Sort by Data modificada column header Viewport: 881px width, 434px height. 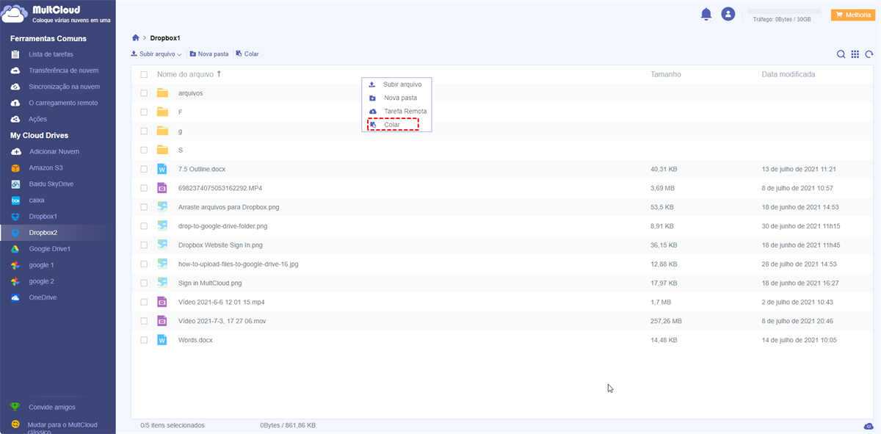[788, 74]
